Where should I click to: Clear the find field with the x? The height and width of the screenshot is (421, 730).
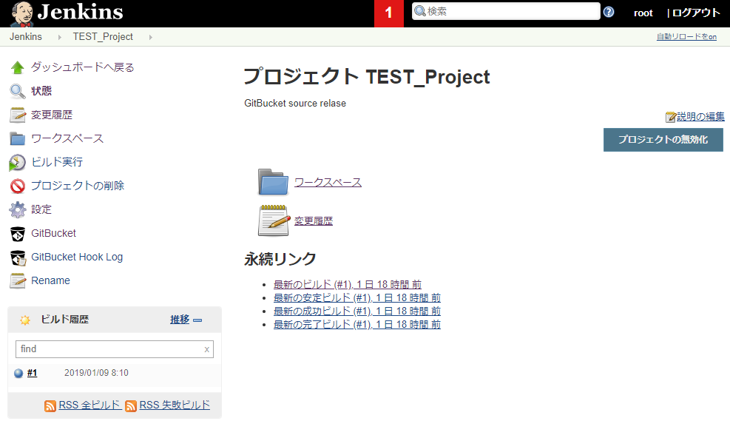(x=206, y=349)
